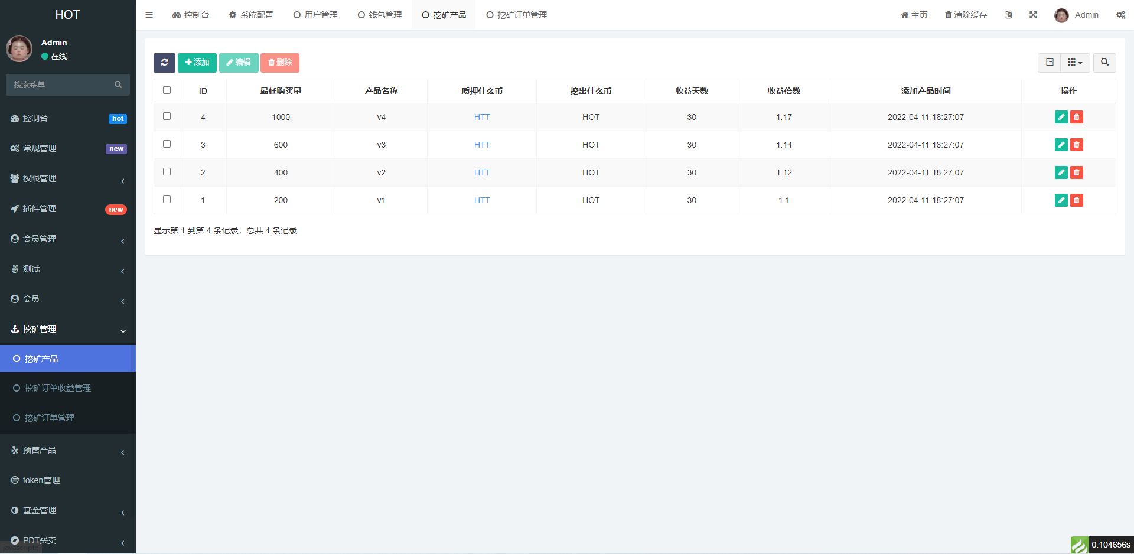The image size is (1134, 554).
Task: Tick the checkbox for row ID 1
Action: click(167, 200)
